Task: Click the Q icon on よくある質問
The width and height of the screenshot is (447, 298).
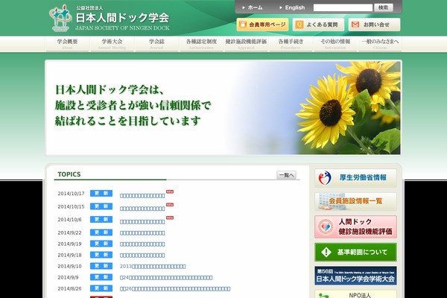Action: 299,25
